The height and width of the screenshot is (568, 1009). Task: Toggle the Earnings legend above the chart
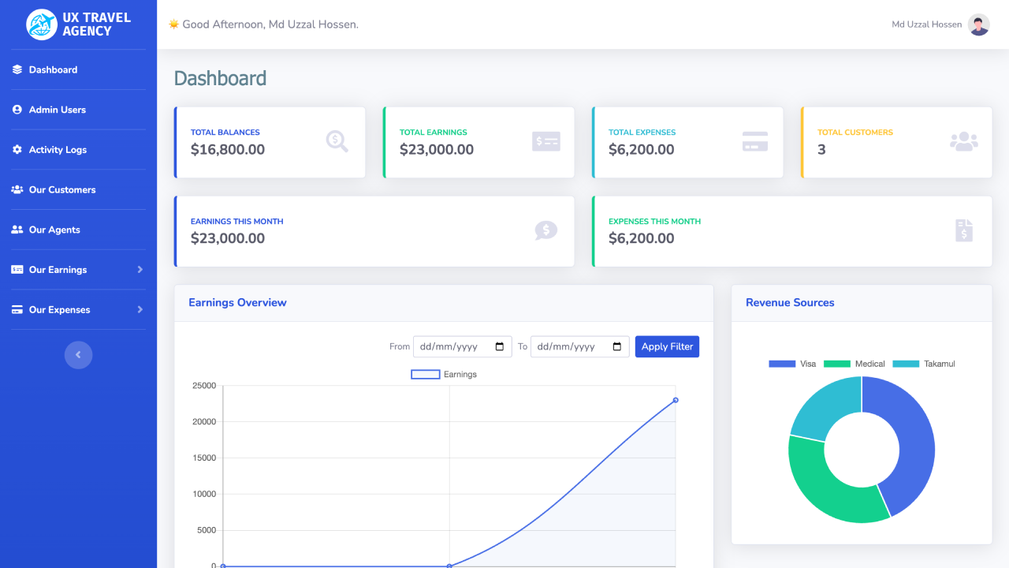(x=443, y=374)
